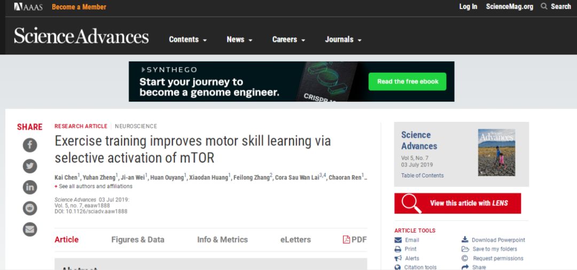Share article on Facebook
Viewport: 577px width, 270px height.
30,145
